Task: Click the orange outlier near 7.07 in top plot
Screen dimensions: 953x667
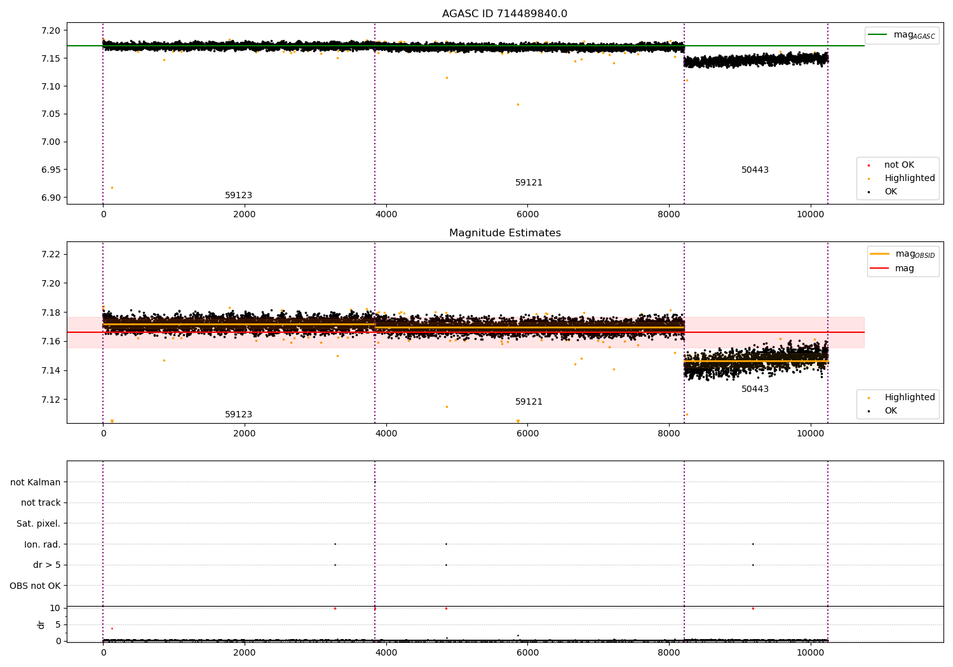Action: [x=518, y=104]
